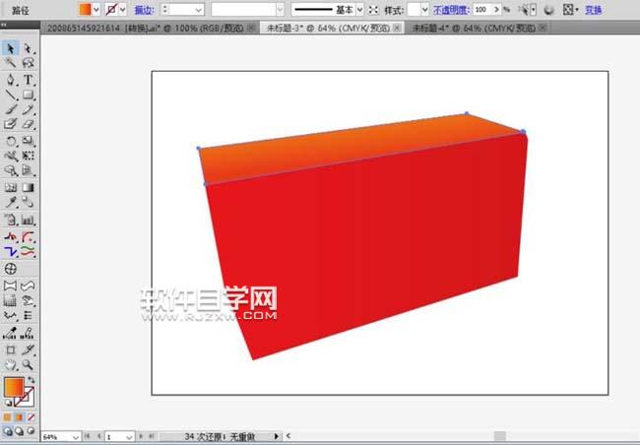Set paint mode to Gradient
Viewport: 640px width, 445px height.
point(19,417)
